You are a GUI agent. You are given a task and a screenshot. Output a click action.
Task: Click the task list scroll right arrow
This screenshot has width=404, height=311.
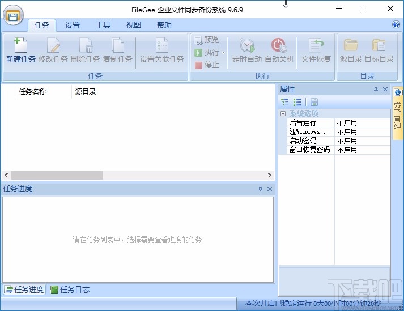click(270, 176)
